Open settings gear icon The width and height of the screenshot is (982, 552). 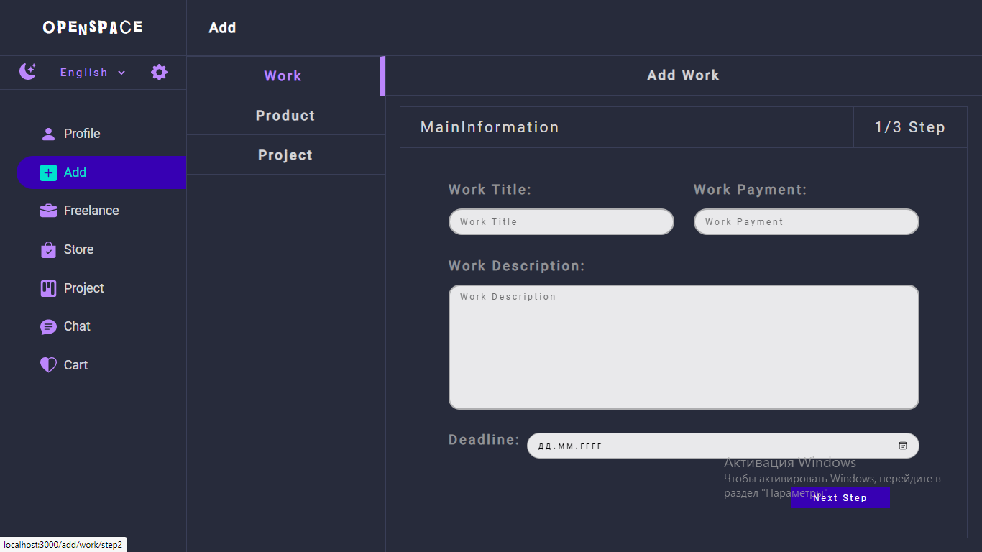pos(159,72)
